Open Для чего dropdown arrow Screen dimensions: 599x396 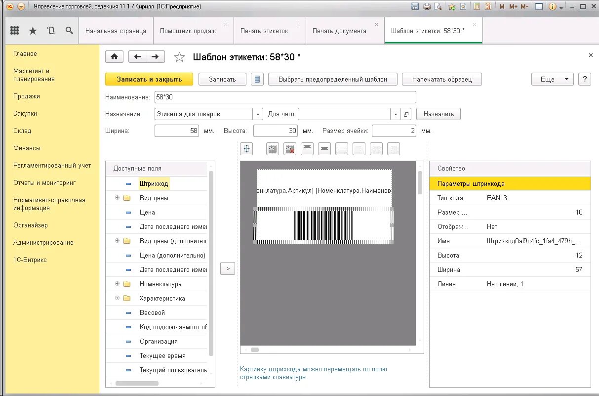point(396,114)
